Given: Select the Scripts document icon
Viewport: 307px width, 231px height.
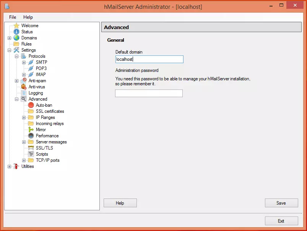Looking at the screenshot, I should pos(31,154).
